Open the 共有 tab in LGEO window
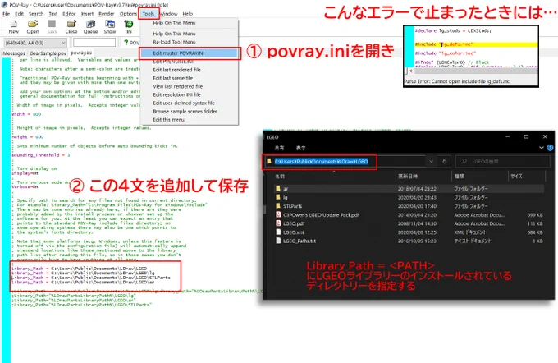 pyautogui.click(x=279, y=148)
